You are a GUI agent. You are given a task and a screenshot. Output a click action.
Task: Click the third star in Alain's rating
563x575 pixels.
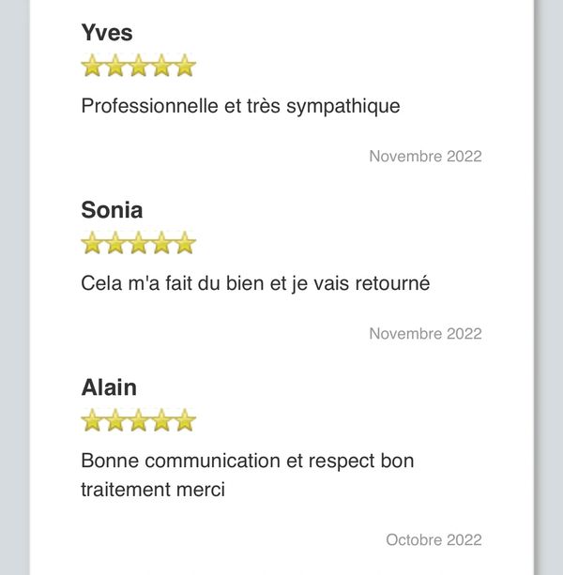139,420
